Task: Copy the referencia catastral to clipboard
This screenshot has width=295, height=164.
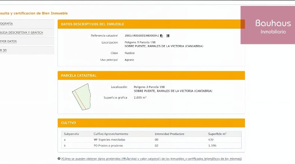Action: [161, 36]
